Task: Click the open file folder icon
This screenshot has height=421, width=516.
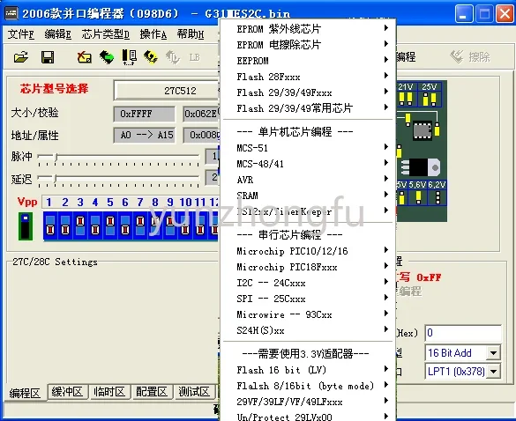Action: point(21,57)
